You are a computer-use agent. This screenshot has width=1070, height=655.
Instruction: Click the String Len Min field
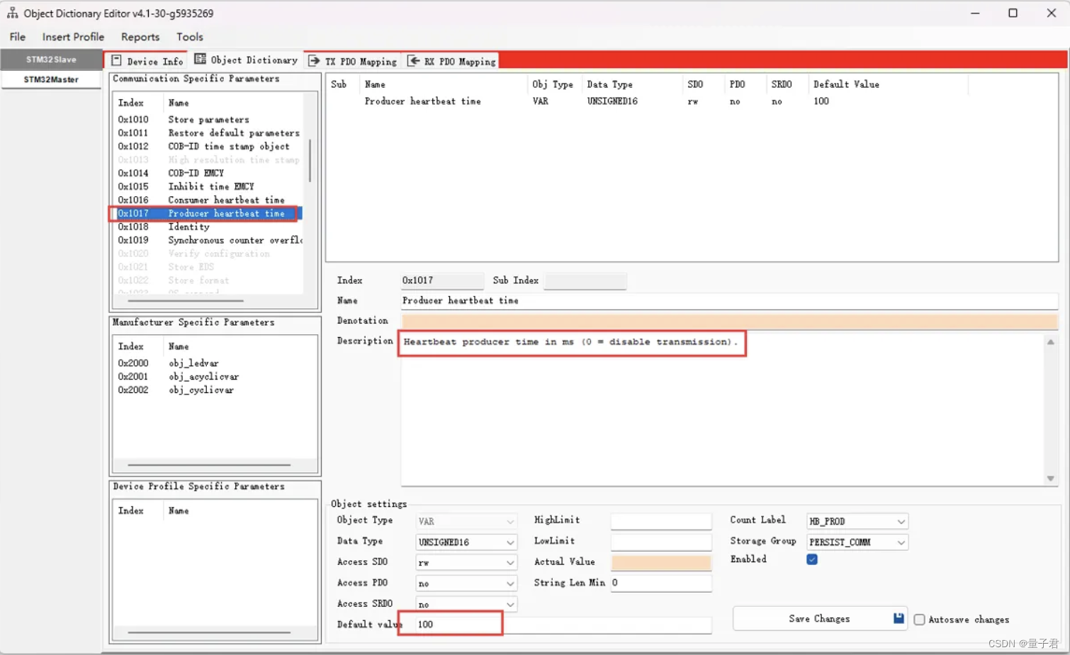(661, 583)
